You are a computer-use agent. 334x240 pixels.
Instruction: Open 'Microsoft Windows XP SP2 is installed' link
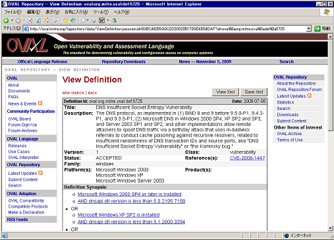pos(119,215)
